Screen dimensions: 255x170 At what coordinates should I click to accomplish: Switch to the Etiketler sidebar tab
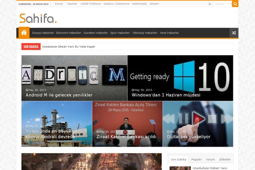pyautogui.click(x=225, y=159)
